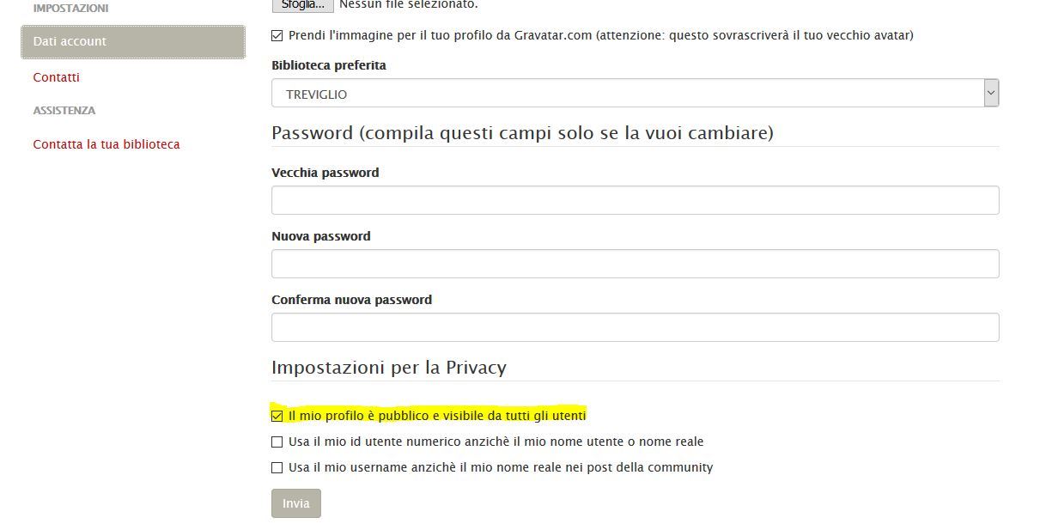The width and height of the screenshot is (1040, 530).
Task: Click the dropdown arrow beside TREVIGLIO
Action: click(x=990, y=93)
